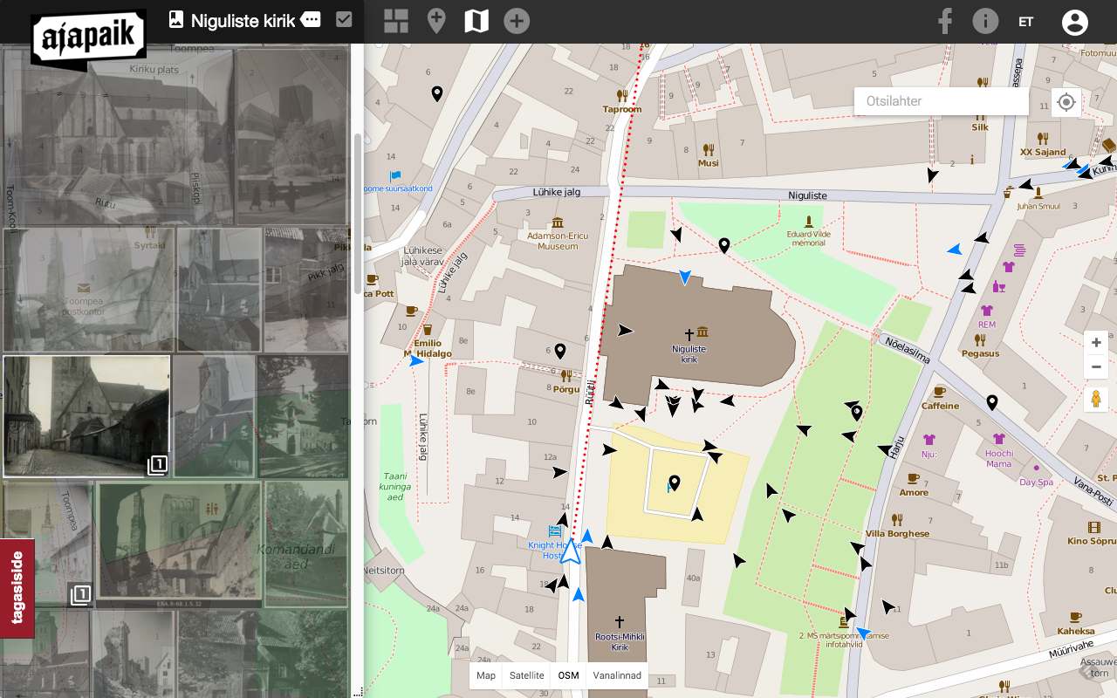Viewport: 1117px width, 698px height.
Task: Click the stack icon on the Toompea thumbnail
Action: click(x=79, y=595)
